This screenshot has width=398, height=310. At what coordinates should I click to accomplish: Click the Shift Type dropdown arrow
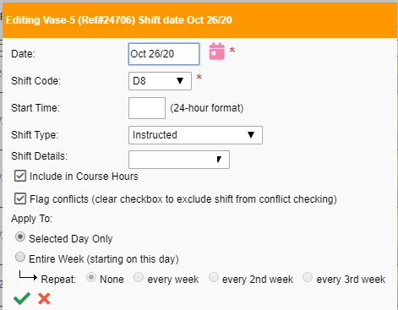[x=251, y=135]
